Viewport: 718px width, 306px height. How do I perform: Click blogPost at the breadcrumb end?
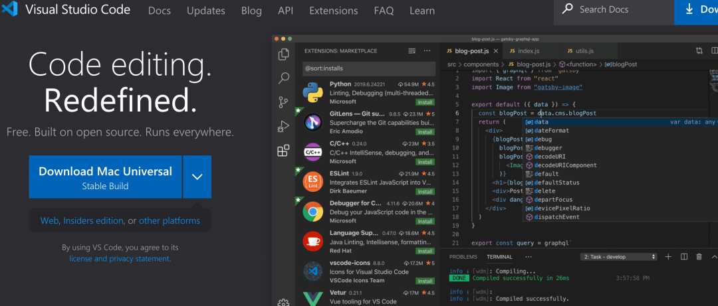pyautogui.click(x=624, y=64)
